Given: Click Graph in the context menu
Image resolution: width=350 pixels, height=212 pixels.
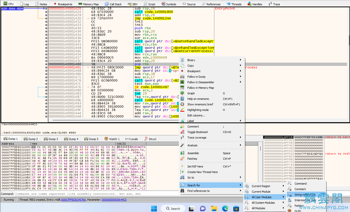Looking at the screenshot, I should 212,93.
